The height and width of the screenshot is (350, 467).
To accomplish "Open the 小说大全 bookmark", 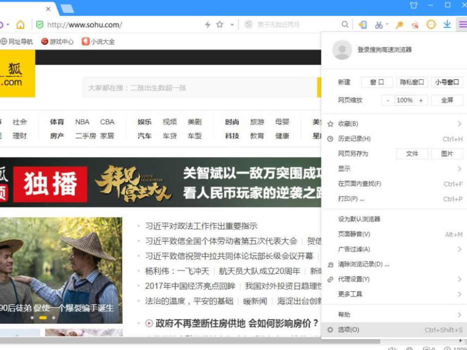I will click(98, 41).
